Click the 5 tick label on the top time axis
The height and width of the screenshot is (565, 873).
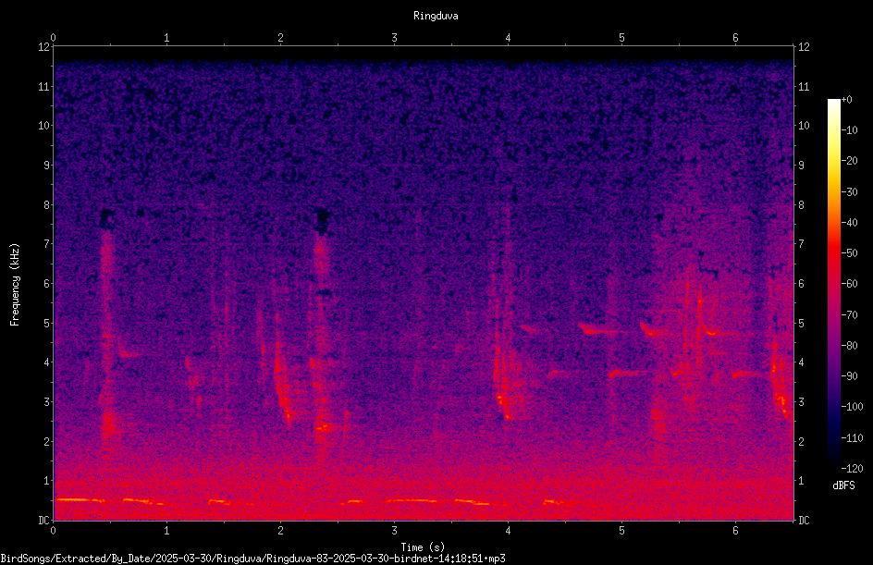[x=621, y=38]
